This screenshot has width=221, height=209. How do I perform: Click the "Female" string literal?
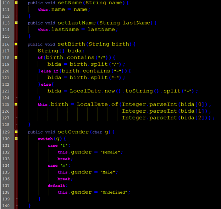[110, 152]
